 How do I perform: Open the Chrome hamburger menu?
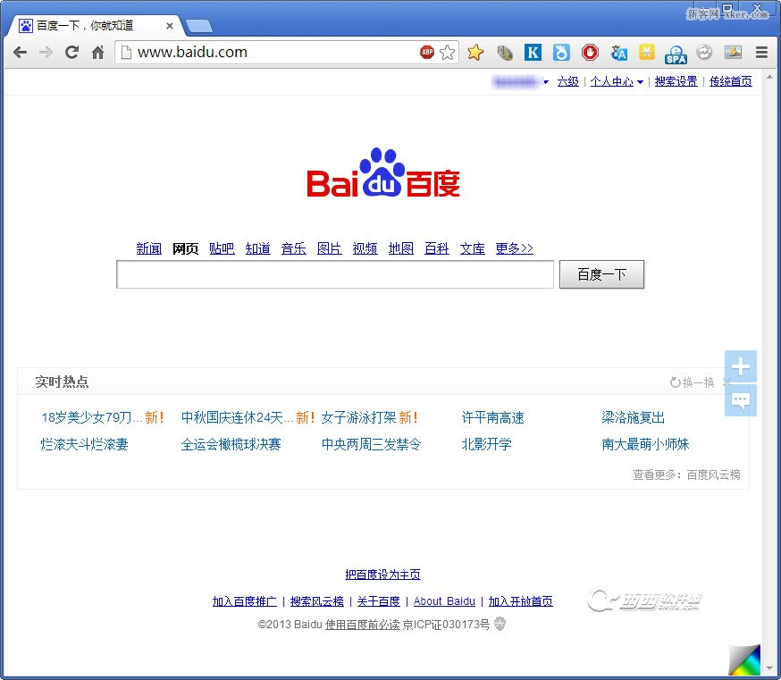click(761, 53)
